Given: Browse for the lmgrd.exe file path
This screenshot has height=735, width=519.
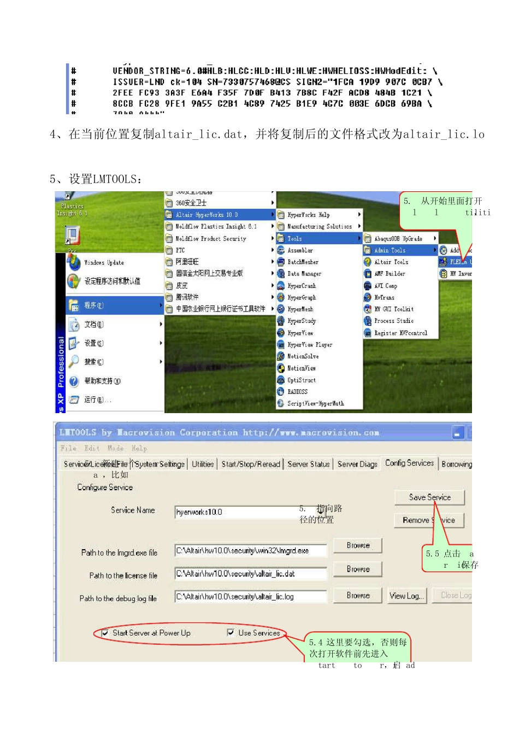Looking at the screenshot, I should pos(358,545).
